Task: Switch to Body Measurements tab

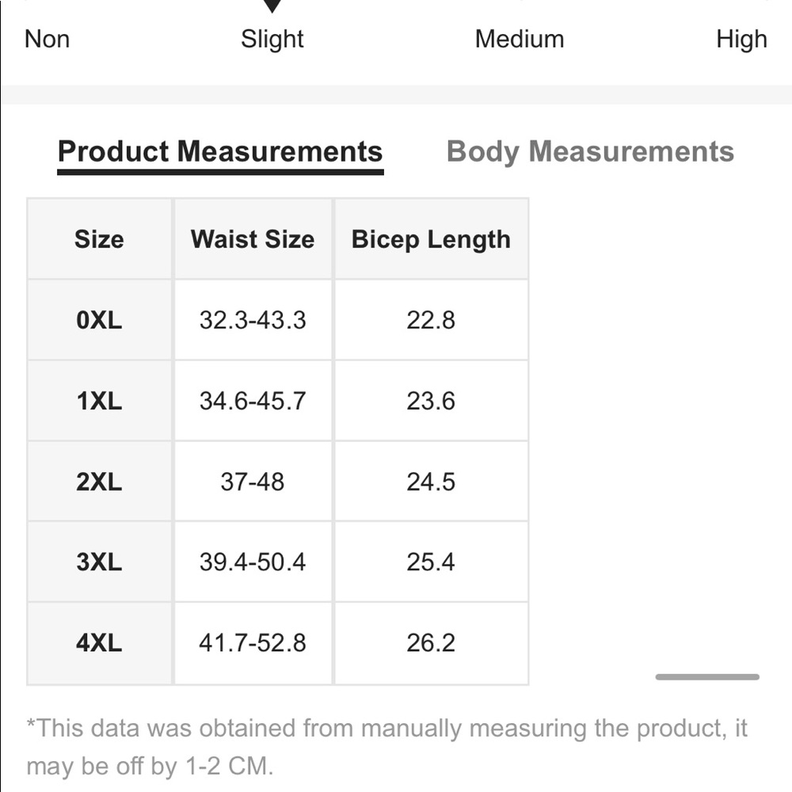Action: coord(590,151)
